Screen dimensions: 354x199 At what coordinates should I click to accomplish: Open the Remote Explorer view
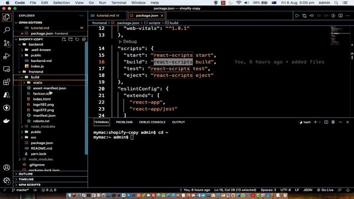(7, 69)
